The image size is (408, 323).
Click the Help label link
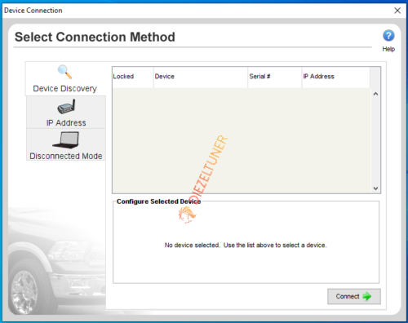[388, 49]
